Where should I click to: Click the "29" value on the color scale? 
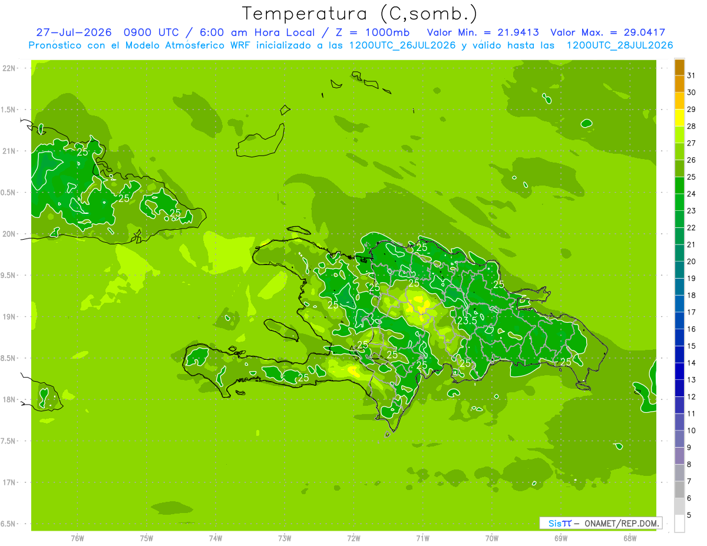[691, 109]
